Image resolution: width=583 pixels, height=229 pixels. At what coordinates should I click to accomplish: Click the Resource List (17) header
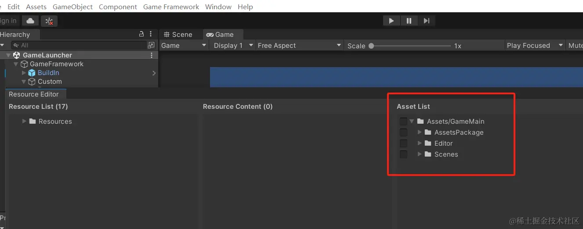(x=38, y=106)
